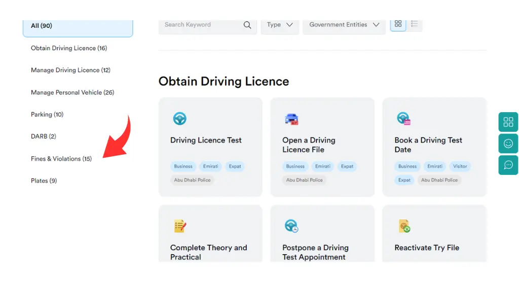Switch to list view layout
This screenshot has width=519, height=282.
tap(414, 24)
